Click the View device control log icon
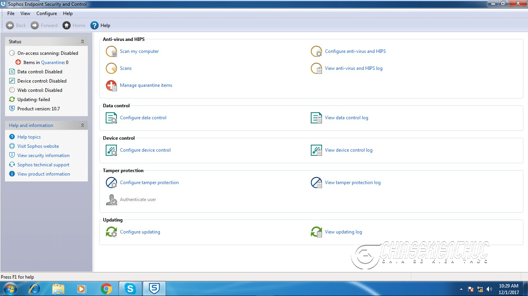Screen dimensions: 528x296 pyautogui.click(x=316, y=150)
